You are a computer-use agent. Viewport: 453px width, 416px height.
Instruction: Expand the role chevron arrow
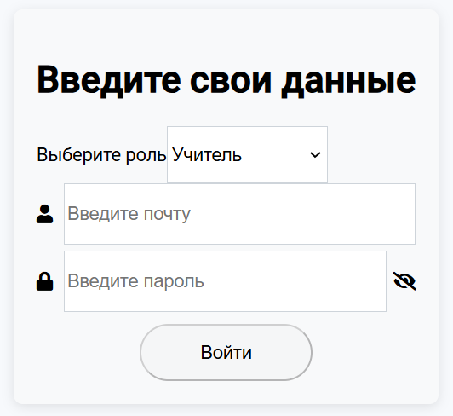pyautogui.click(x=315, y=155)
